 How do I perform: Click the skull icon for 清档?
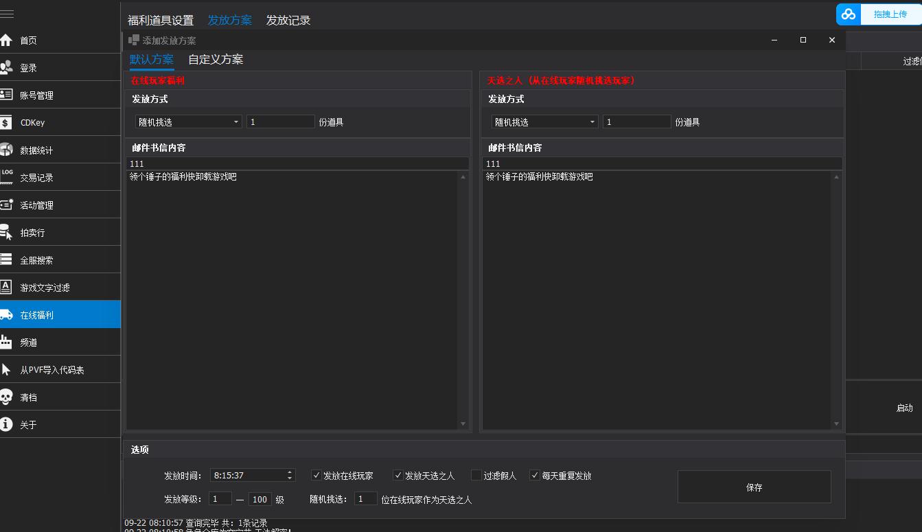pos(7,397)
